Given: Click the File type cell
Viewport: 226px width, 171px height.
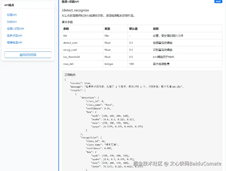Looking at the screenshot, I should coord(115,36).
